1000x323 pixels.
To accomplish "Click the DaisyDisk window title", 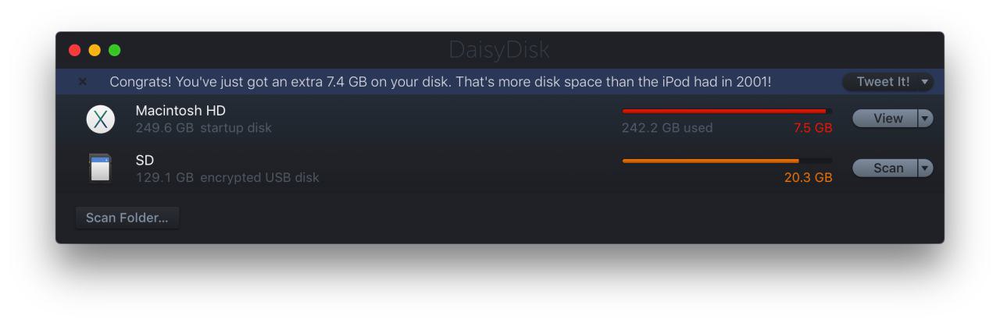I will (499, 51).
